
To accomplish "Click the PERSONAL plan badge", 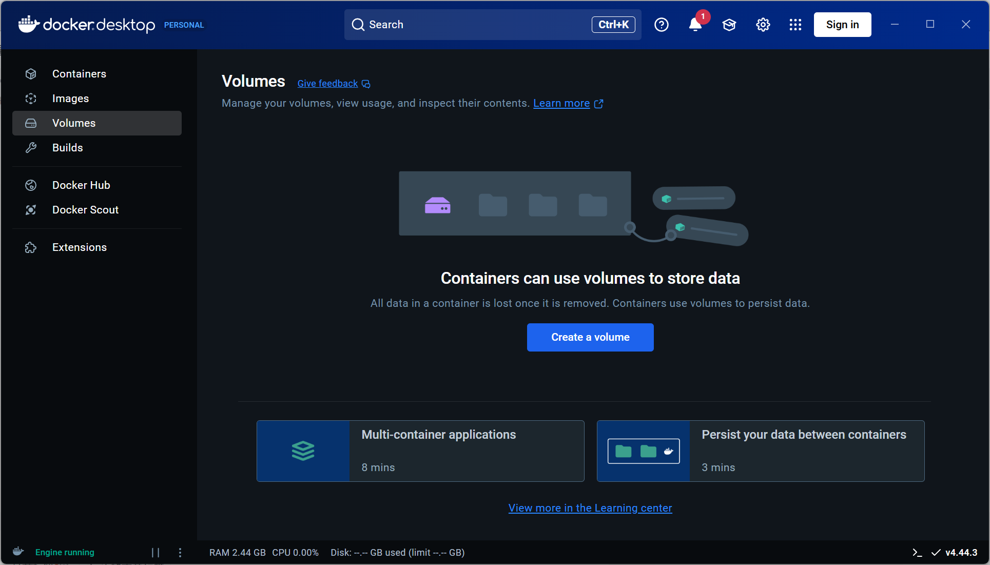I will 184,25.
